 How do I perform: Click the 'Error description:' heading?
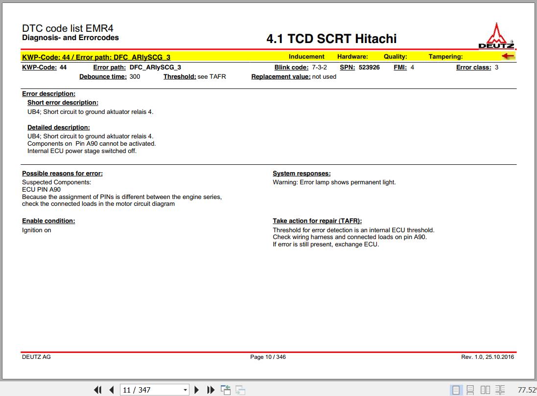pyautogui.click(x=48, y=94)
